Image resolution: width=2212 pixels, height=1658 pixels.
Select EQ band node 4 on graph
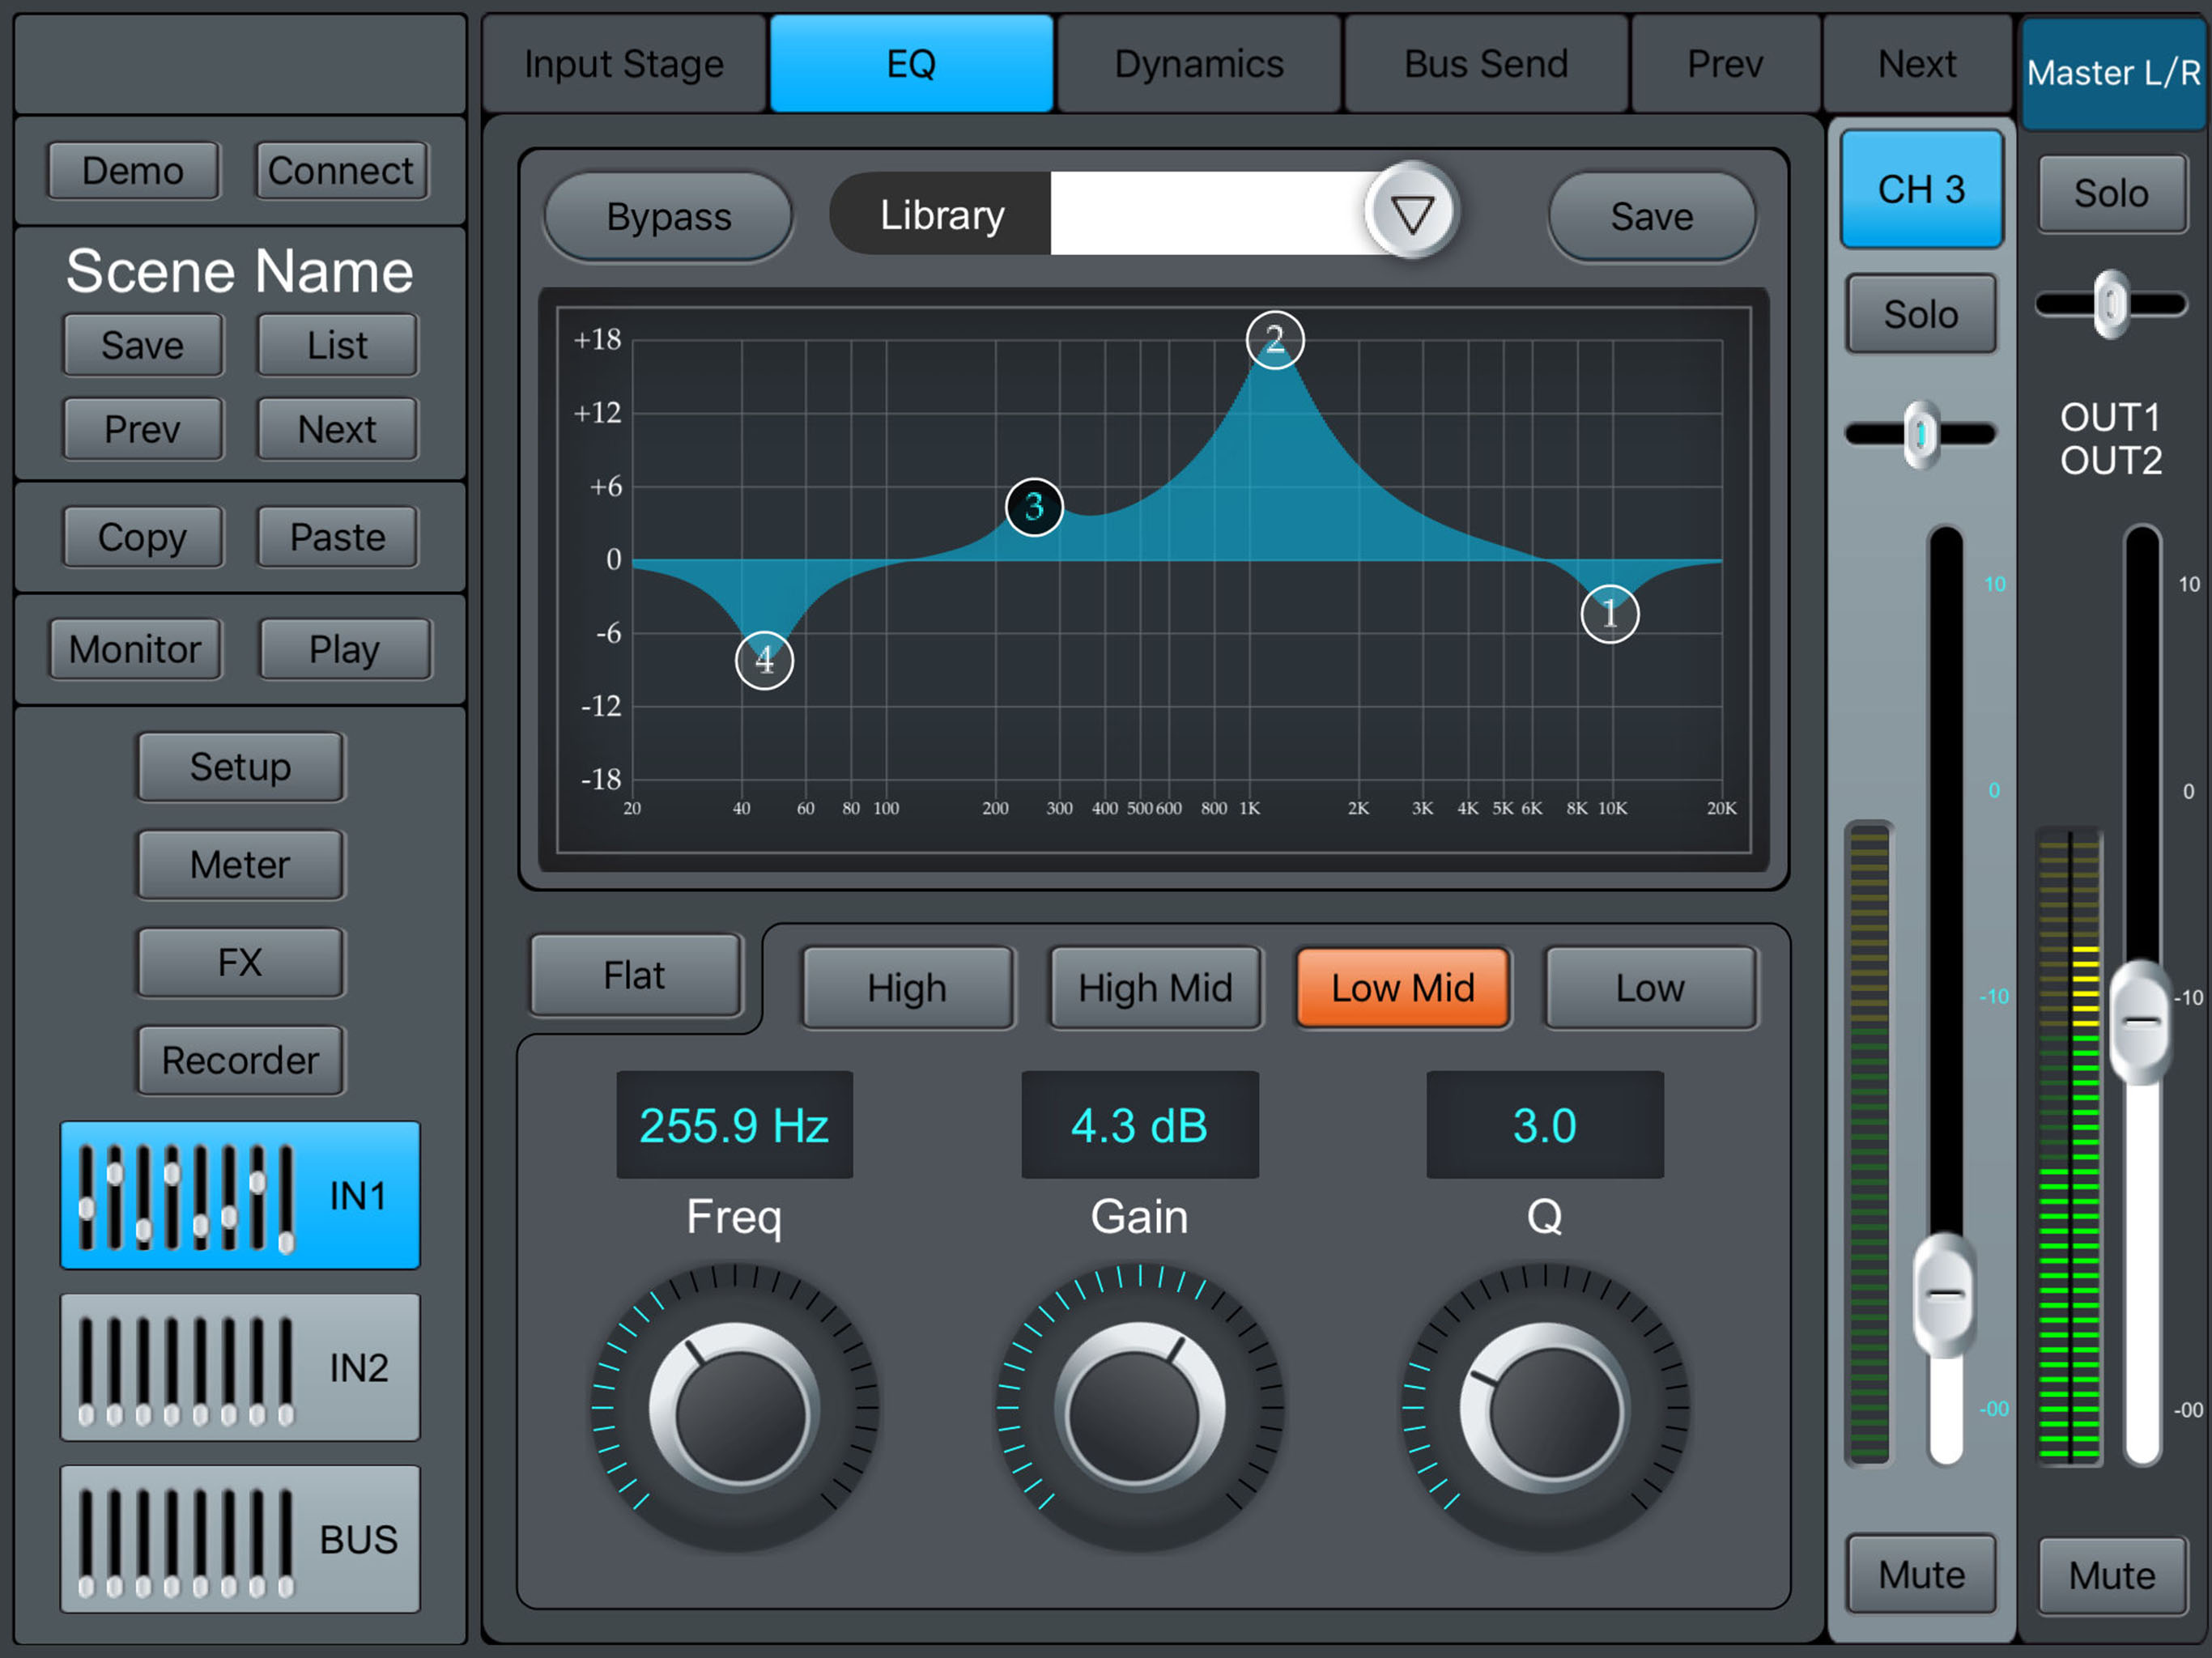click(764, 660)
